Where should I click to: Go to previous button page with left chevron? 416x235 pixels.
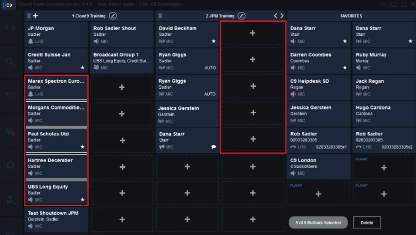275,16
